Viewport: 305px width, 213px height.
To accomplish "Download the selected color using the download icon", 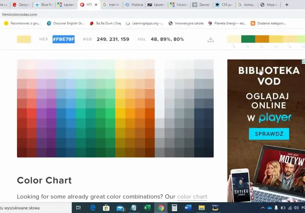I will coord(210,40).
